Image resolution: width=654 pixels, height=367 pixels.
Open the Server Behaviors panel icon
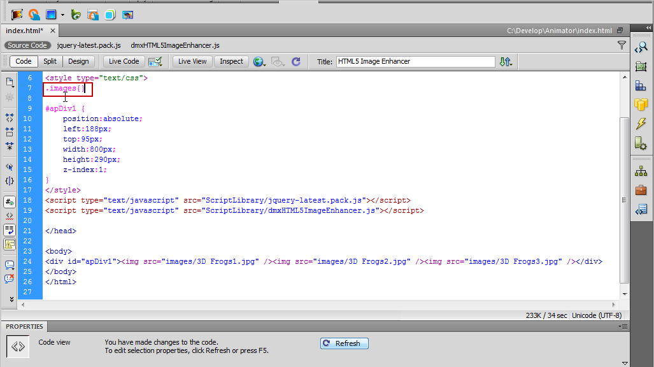(x=641, y=143)
